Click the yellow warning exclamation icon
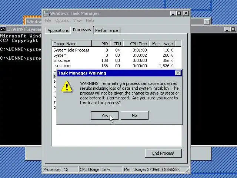This screenshot has height=178, width=237. (x=67, y=87)
